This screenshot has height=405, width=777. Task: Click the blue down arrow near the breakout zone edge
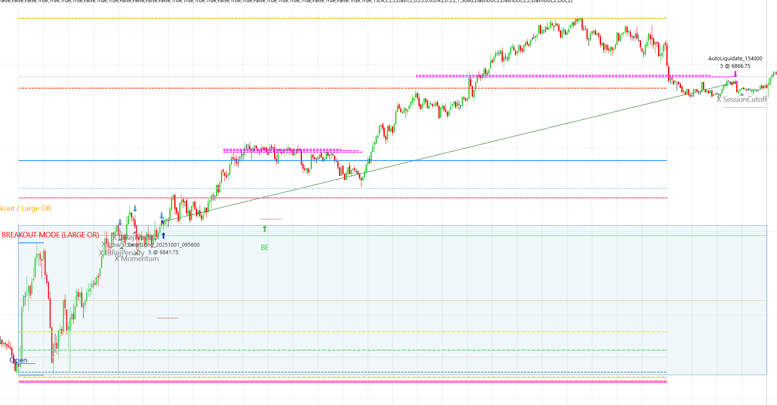(x=162, y=216)
